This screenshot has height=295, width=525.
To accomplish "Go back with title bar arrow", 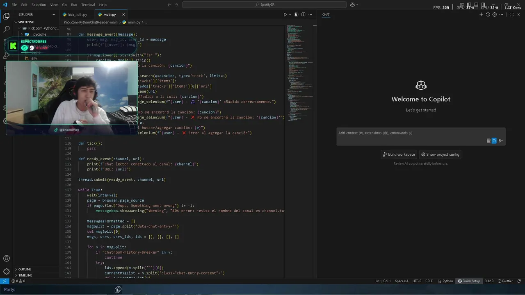I will [x=169, y=5].
